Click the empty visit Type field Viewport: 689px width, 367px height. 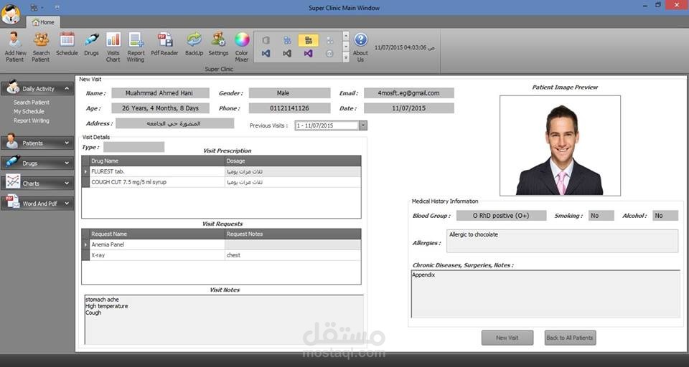(134, 147)
